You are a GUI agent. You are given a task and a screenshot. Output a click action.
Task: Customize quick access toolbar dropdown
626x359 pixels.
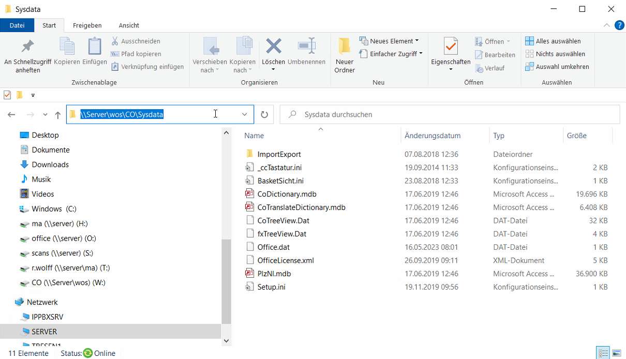(x=33, y=95)
